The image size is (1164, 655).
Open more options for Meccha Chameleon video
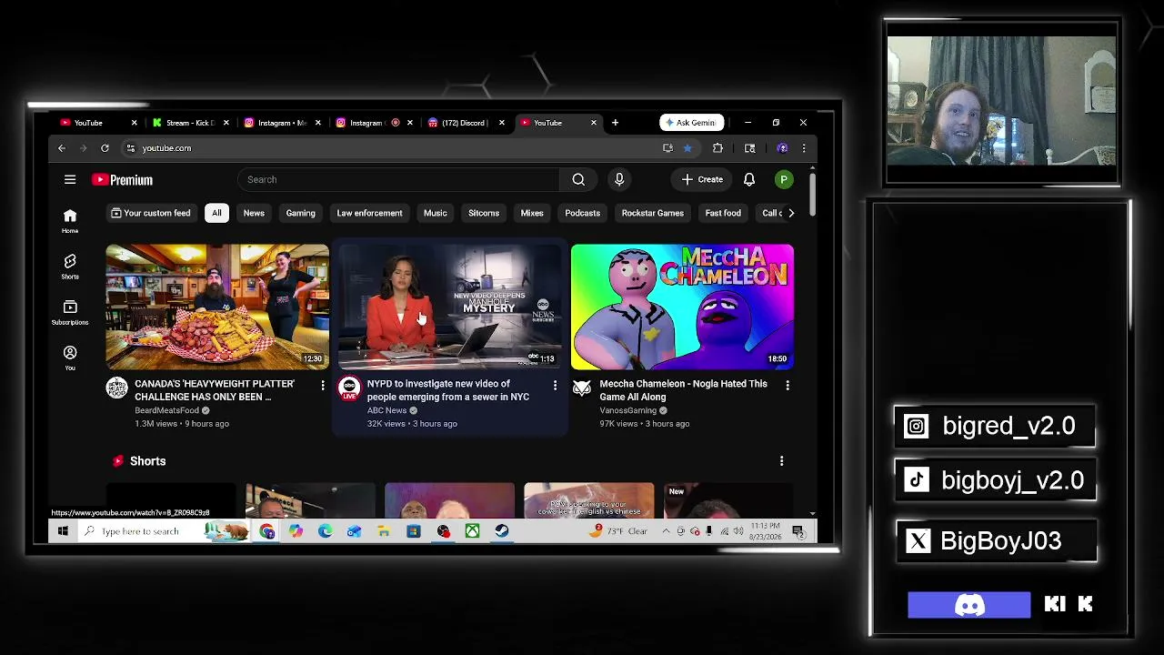[x=788, y=386]
